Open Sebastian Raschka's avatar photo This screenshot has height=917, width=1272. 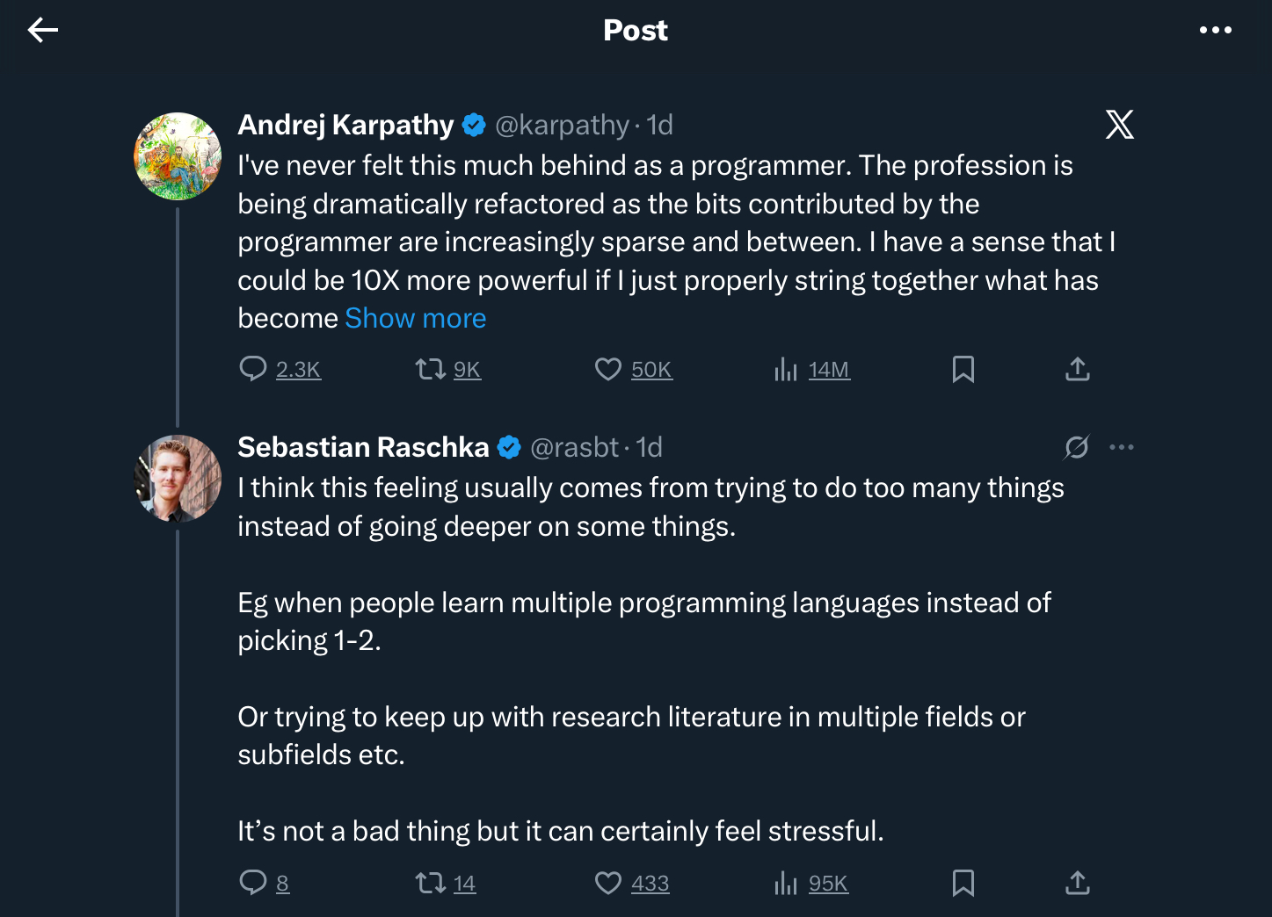coord(178,479)
